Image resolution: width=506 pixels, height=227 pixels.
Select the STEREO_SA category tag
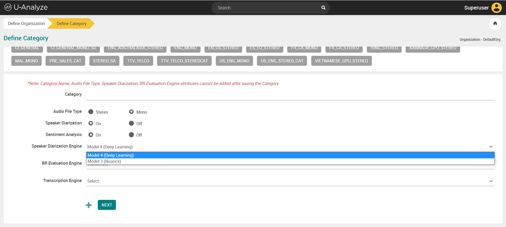tap(104, 61)
